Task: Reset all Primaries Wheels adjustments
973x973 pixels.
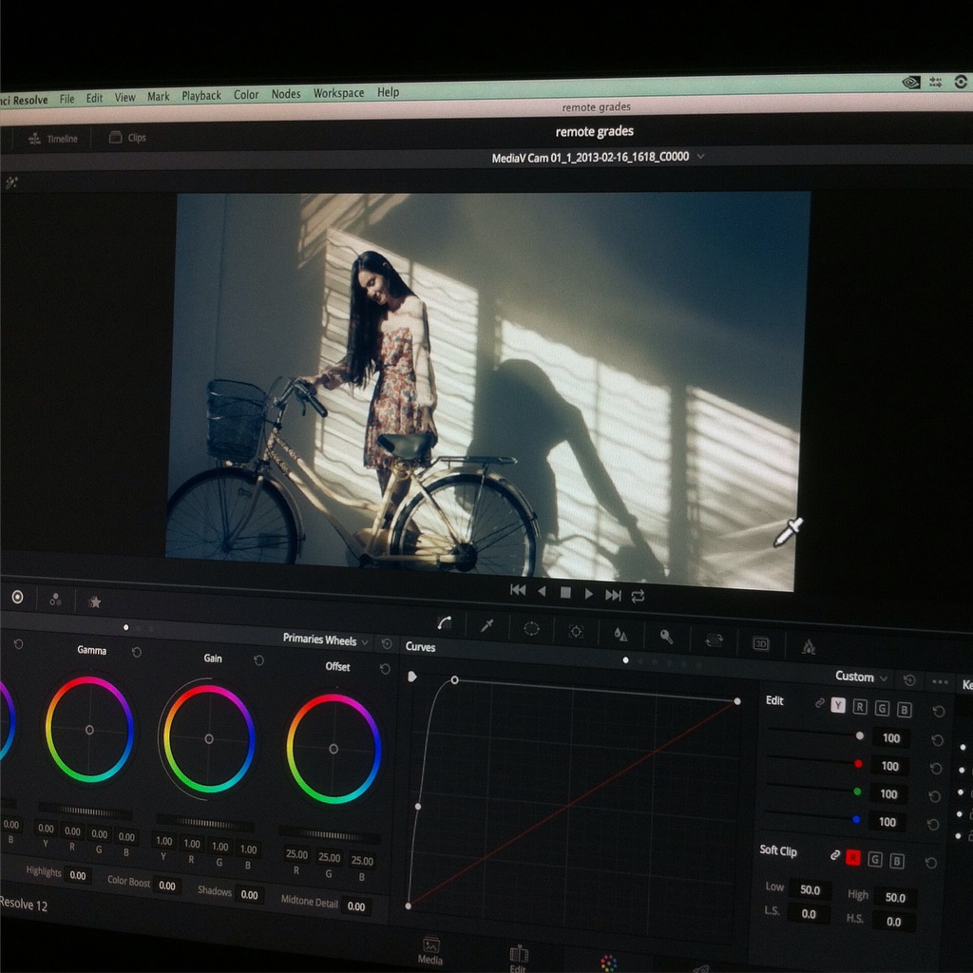Action: tap(386, 644)
